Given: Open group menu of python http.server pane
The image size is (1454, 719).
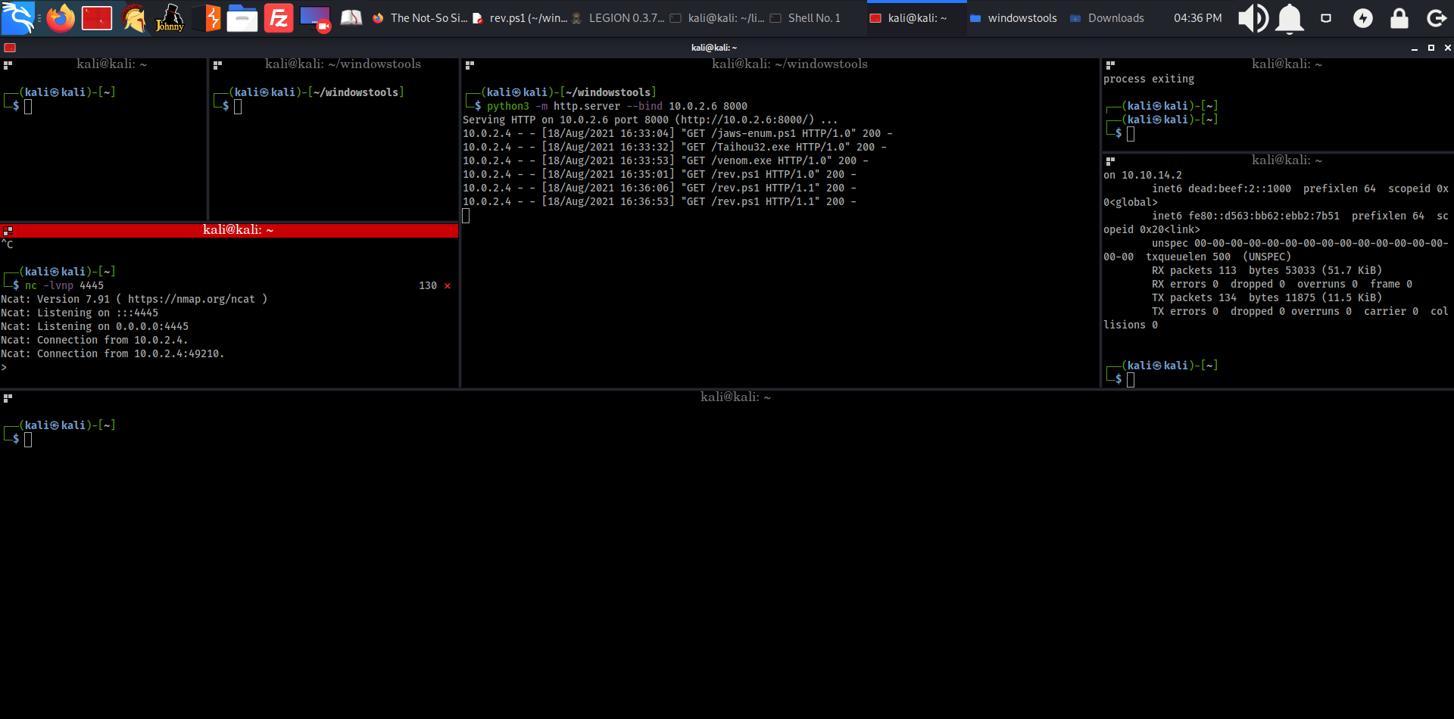Looking at the screenshot, I should (470, 65).
